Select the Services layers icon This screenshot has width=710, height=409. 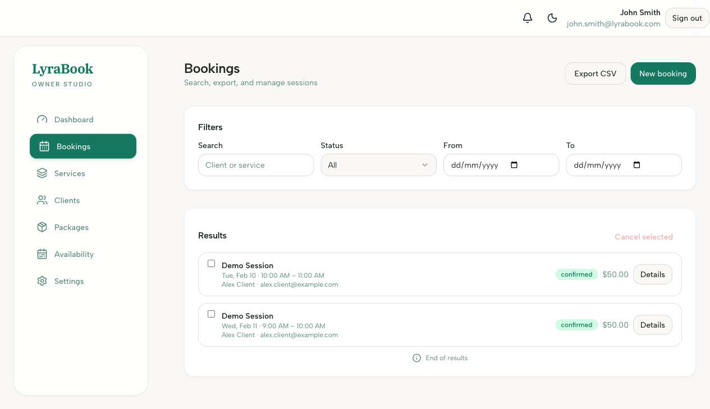click(42, 173)
